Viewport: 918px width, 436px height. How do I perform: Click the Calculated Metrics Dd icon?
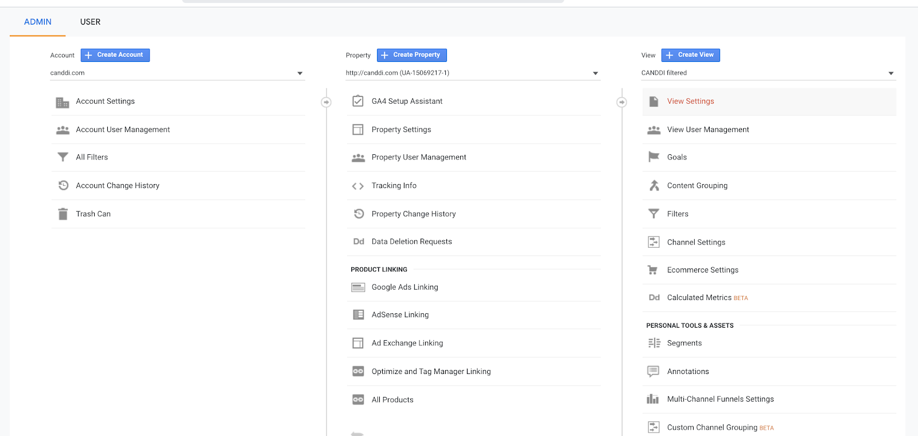[x=654, y=298]
